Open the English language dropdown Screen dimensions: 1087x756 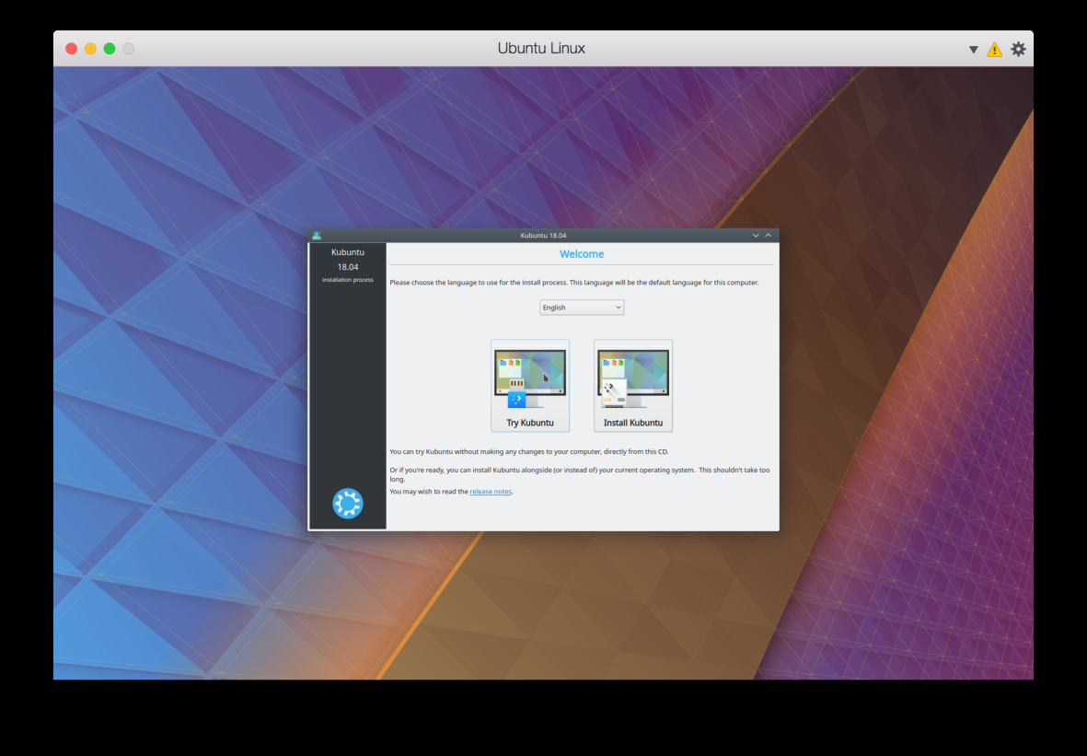pos(582,308)
